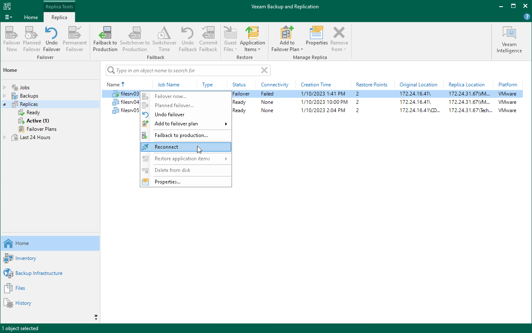
Task: Switch to the Home ribbon tab
Action: click(31, 17)
